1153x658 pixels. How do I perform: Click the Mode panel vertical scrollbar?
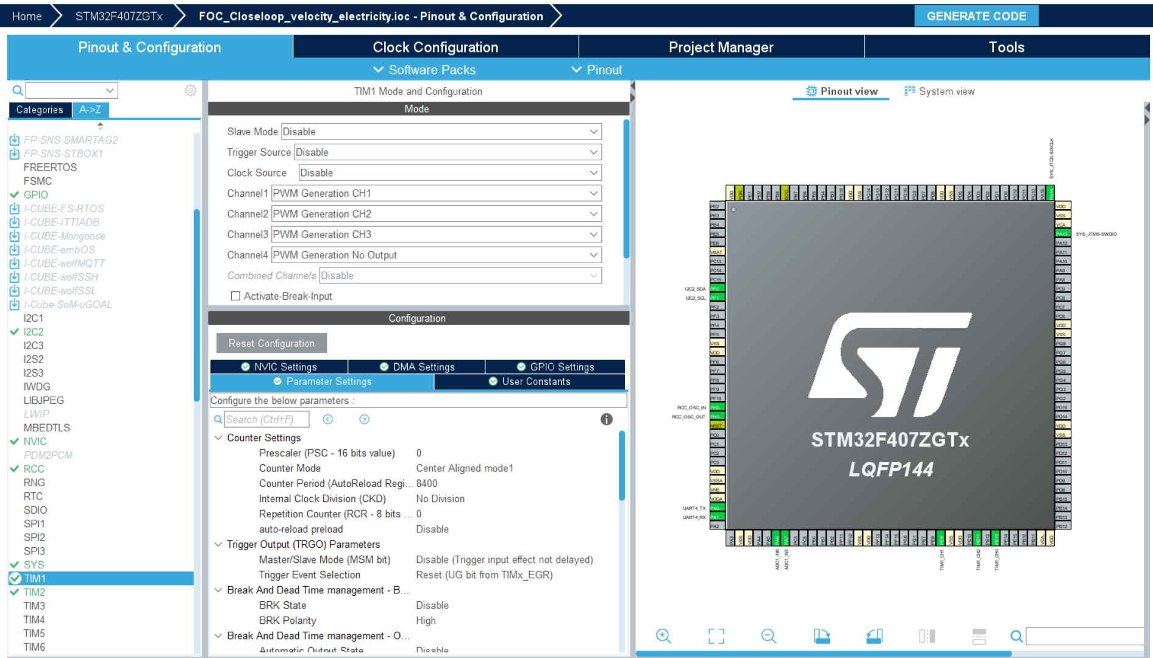pyautogui.click(x=626, y=189)
